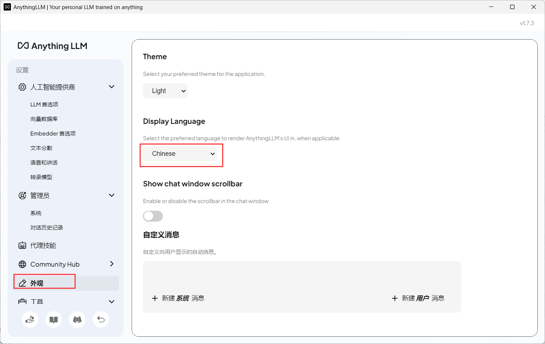Click the AnythingLLM title bar app icon

pyautogui.click(x=7, y=7)
